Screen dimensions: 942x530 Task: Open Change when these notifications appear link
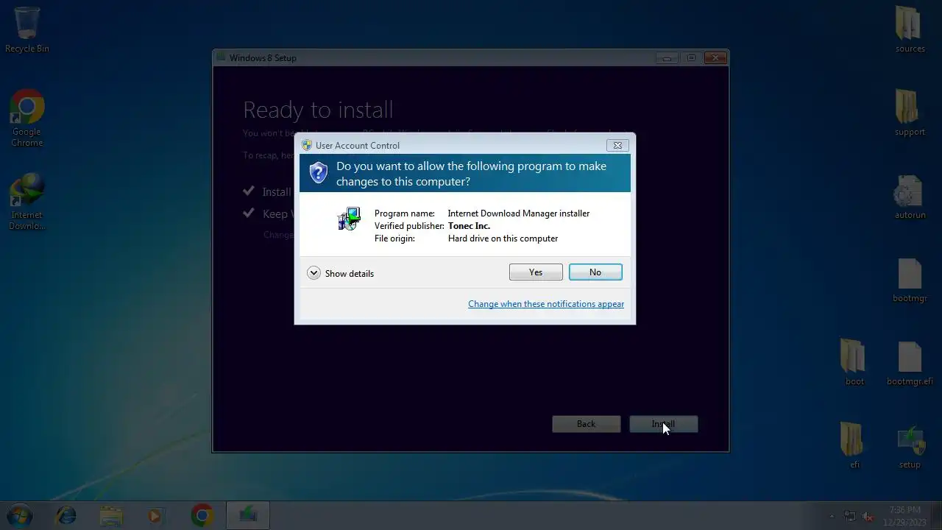[x=546, y=304]
